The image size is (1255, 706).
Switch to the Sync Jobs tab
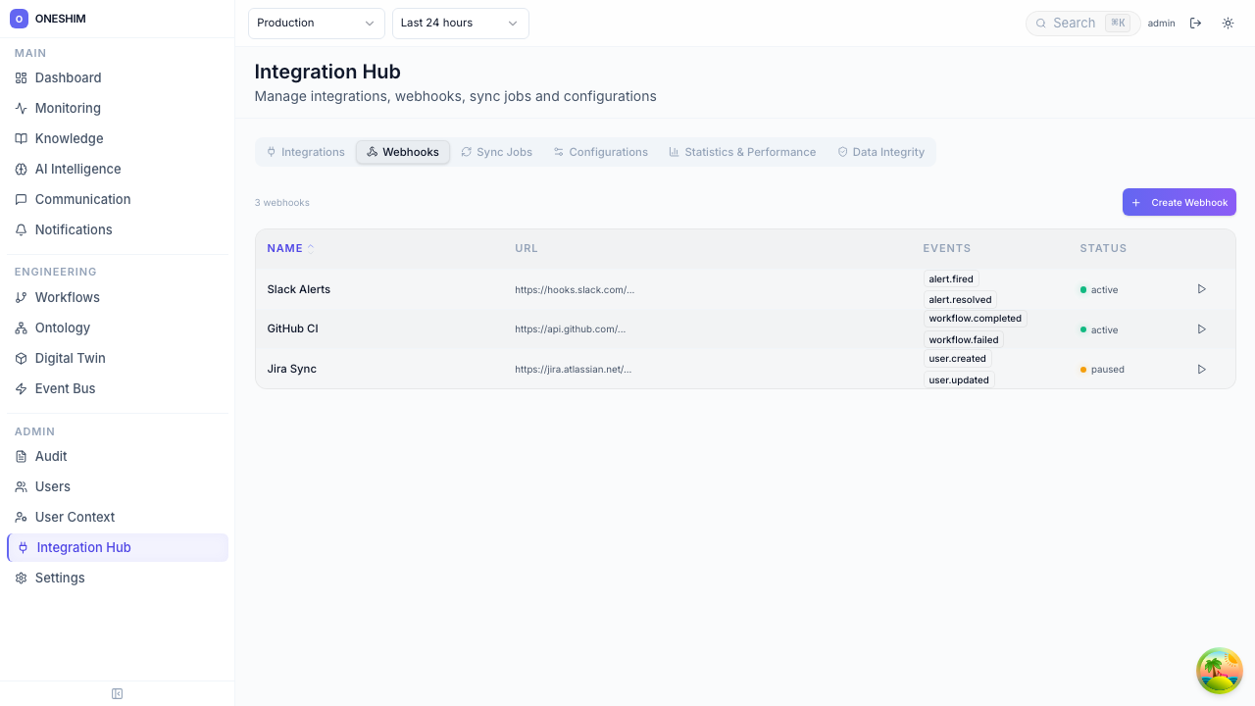coord(496,152)
